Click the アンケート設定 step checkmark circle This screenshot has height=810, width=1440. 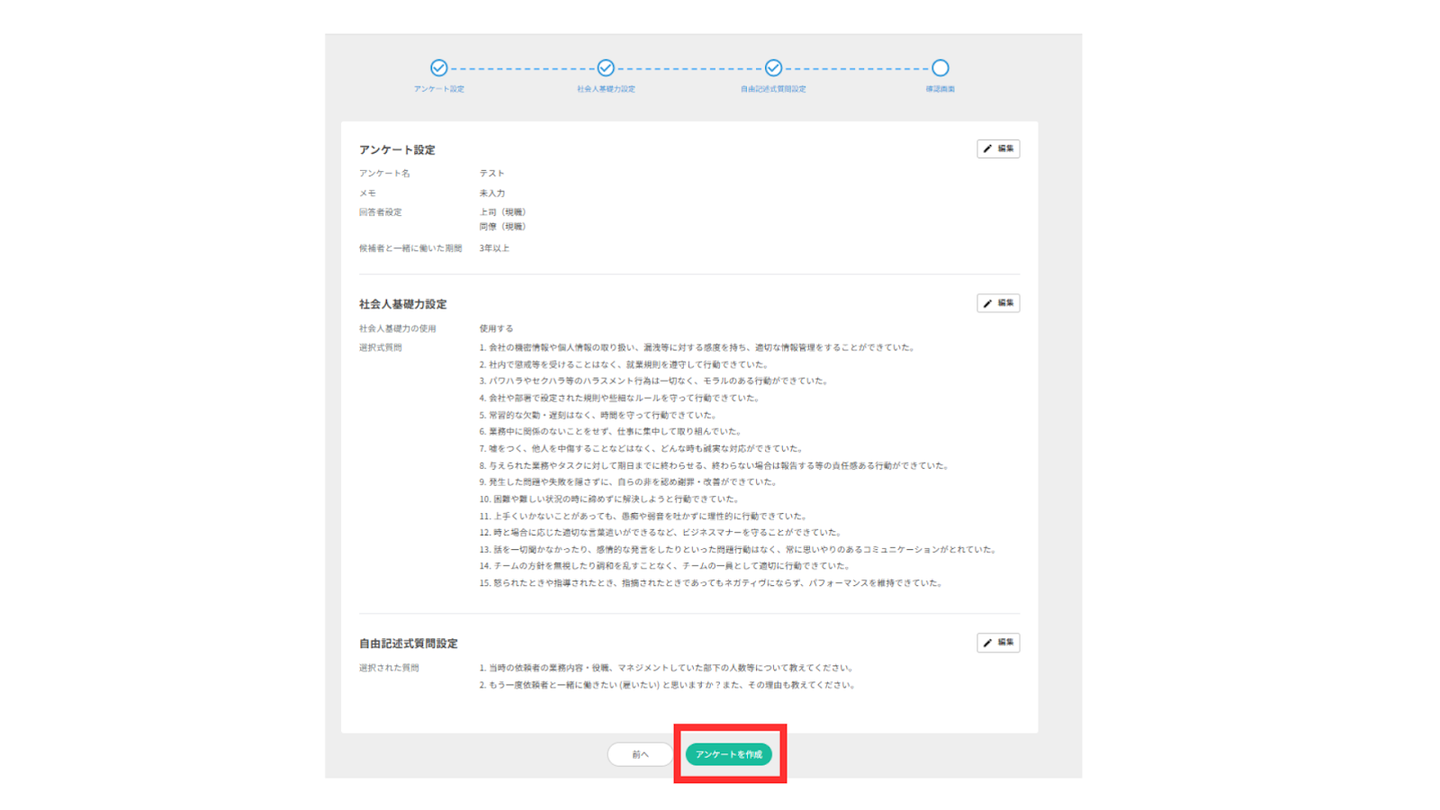pos(438,68)
